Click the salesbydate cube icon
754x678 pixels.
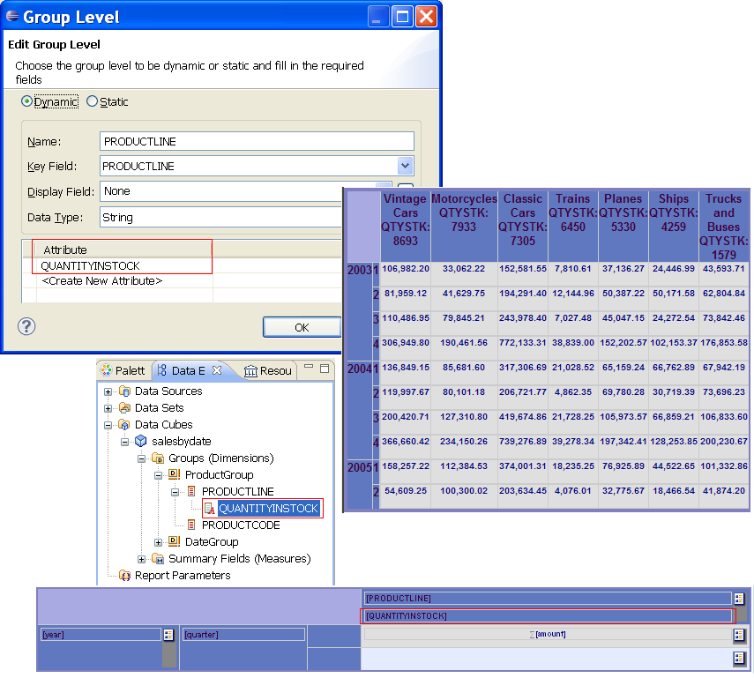(141, 441)
